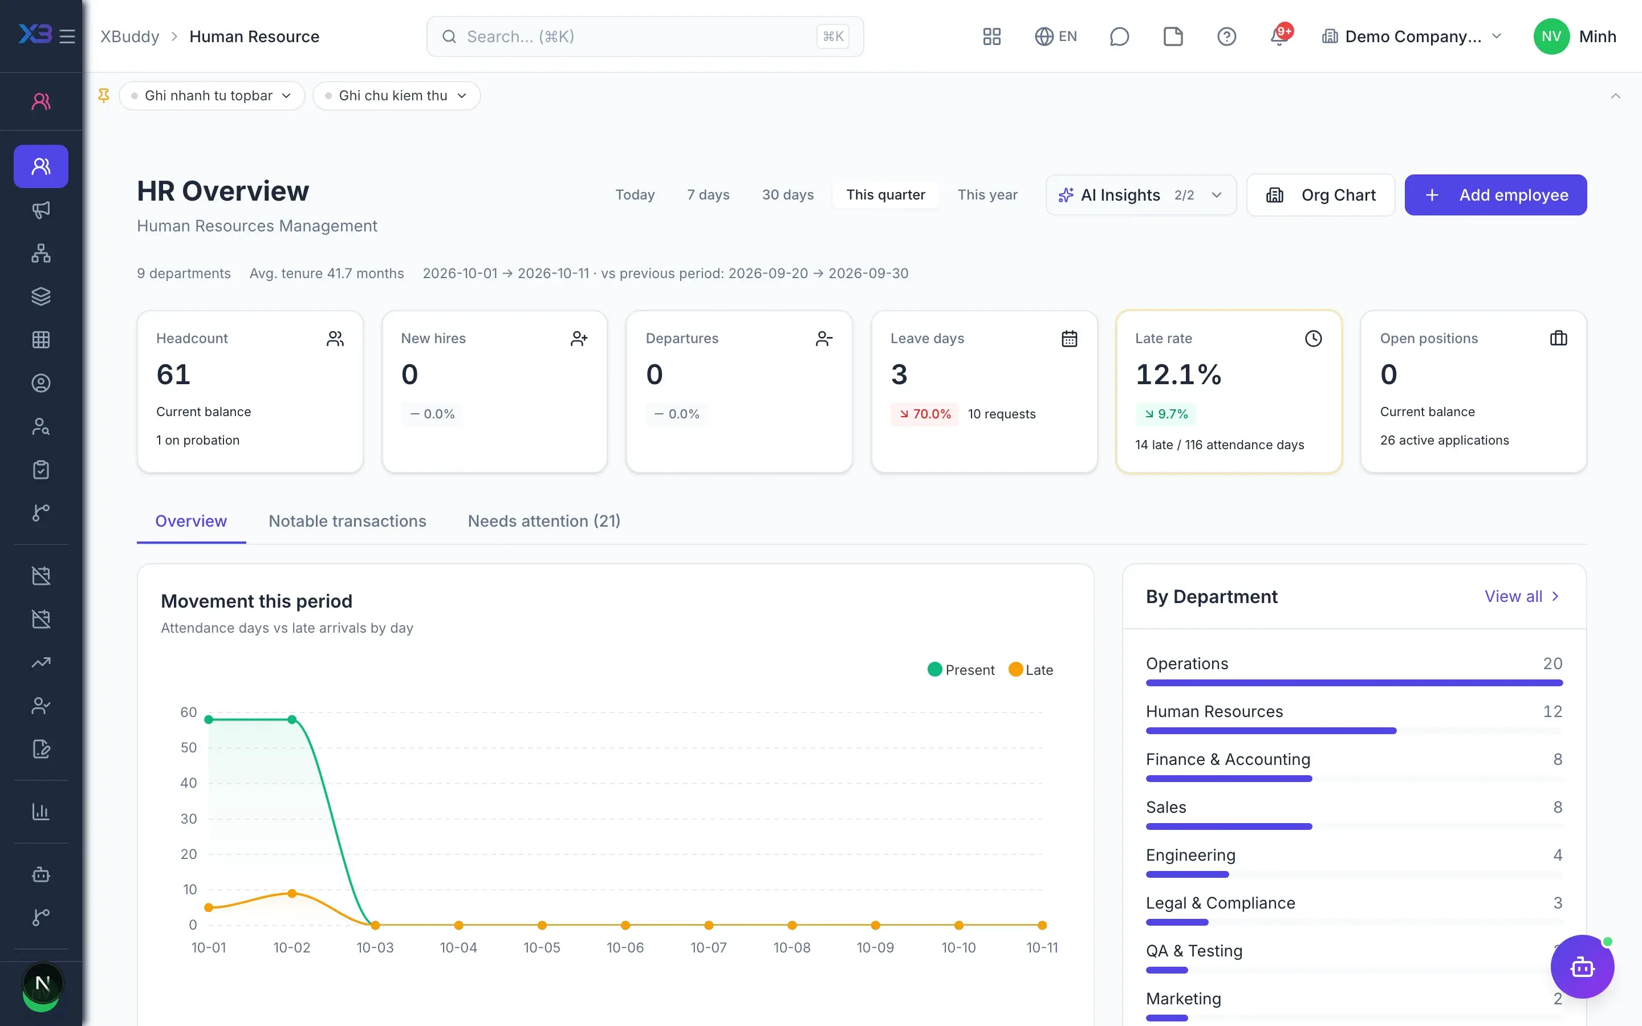The width and height of the screenshot is (1642, 1026).
Task: Open the Minh user profile avatar
Action: point(1552,36)
